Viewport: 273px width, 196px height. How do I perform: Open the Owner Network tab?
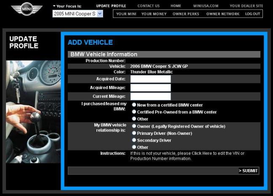click(x=222, y=14)
